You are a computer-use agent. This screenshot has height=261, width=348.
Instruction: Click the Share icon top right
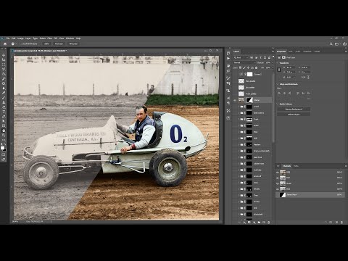click(x=344, y=43)
